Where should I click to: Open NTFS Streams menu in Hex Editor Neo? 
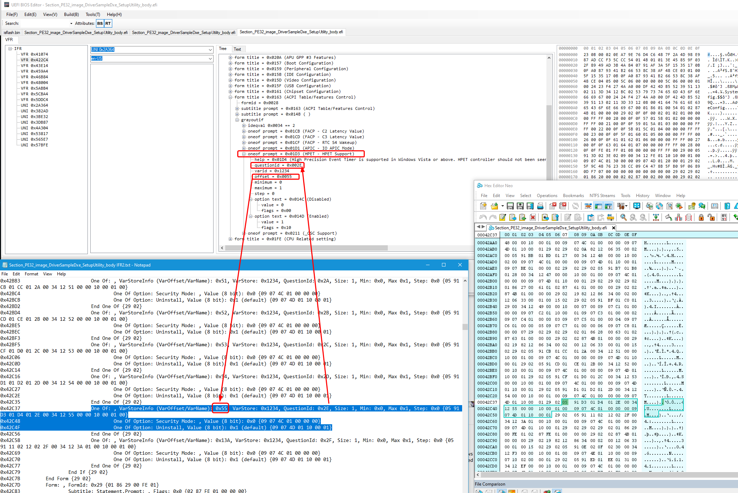pyautogui.click(x=602, y=196)
